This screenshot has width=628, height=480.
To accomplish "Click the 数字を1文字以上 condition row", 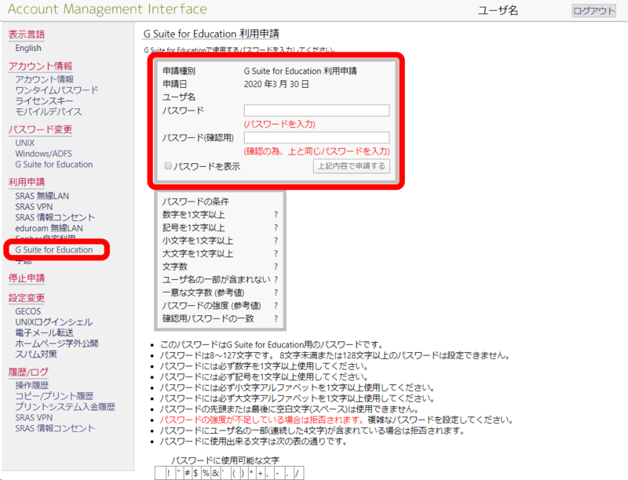I will click(220, 215).
